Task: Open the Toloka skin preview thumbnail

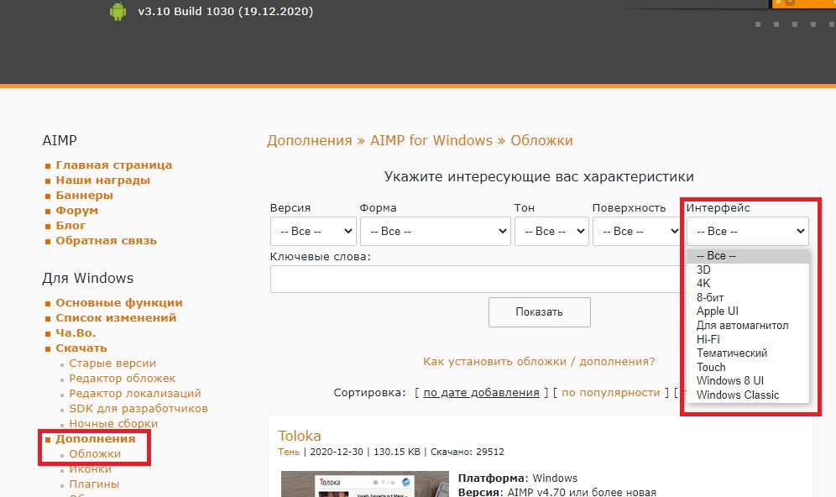Action: click(364, 484)
